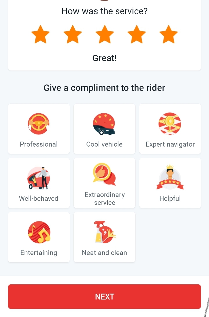Select the Expert navigator label
The height and width of the screenshot is (317, 209).
(x=170, y=144)
